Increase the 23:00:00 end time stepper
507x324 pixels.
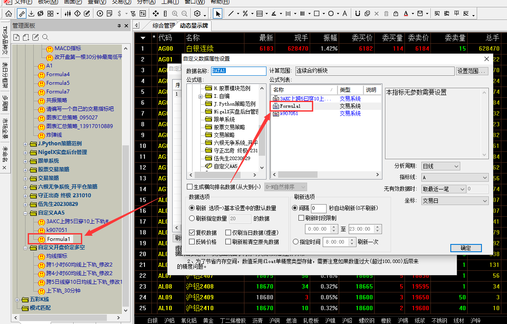point(377,227)
